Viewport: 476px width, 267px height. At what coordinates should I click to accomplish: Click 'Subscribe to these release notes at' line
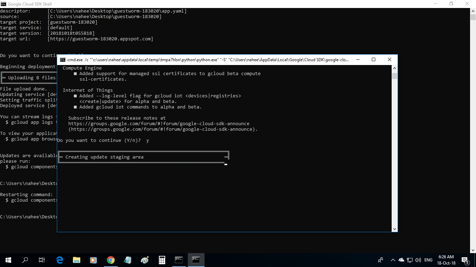click(x=117, y=118)
